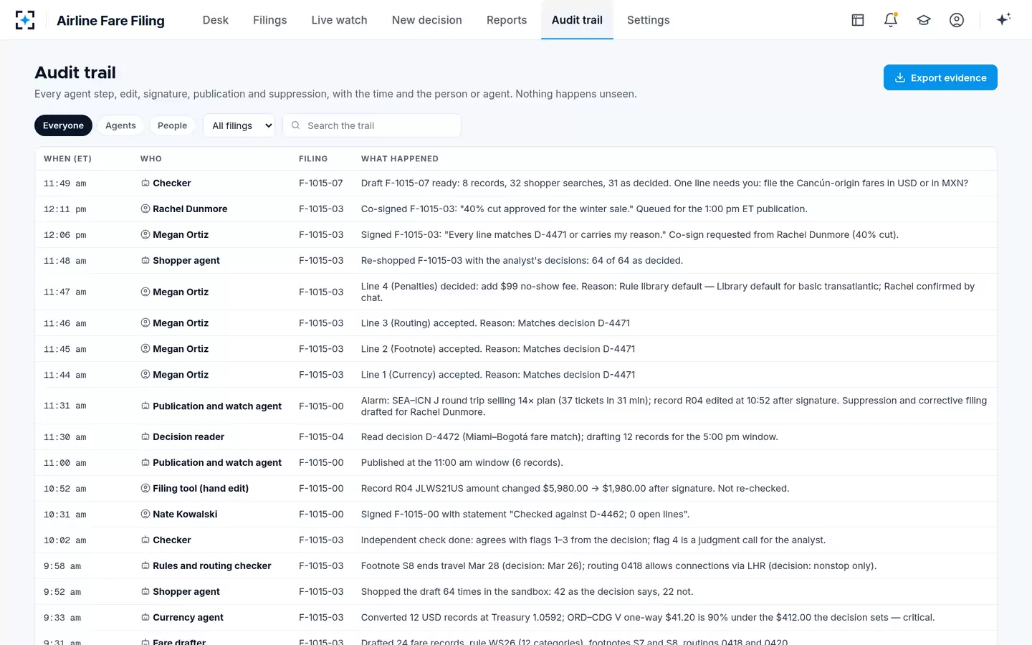Click the Publication agent icon in the 11:31 am row
This screenshot has height=645, width=1032.
point(145,406)
